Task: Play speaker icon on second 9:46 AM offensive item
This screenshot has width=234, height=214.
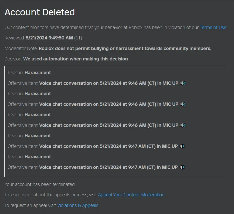Action: point(183,104)
